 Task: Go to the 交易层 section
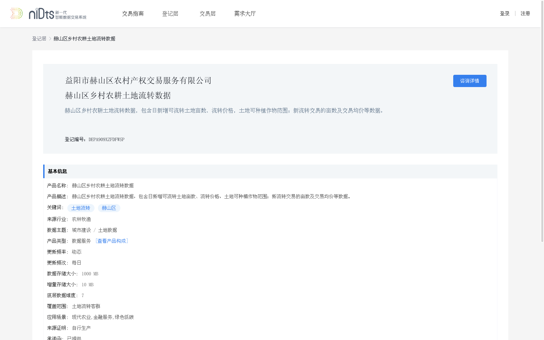point(207,14)
